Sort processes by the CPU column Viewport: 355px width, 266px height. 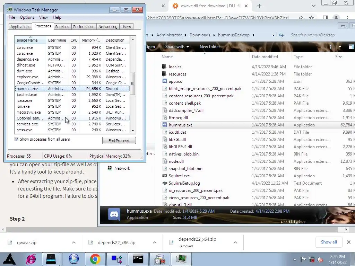tap(74, 40)
